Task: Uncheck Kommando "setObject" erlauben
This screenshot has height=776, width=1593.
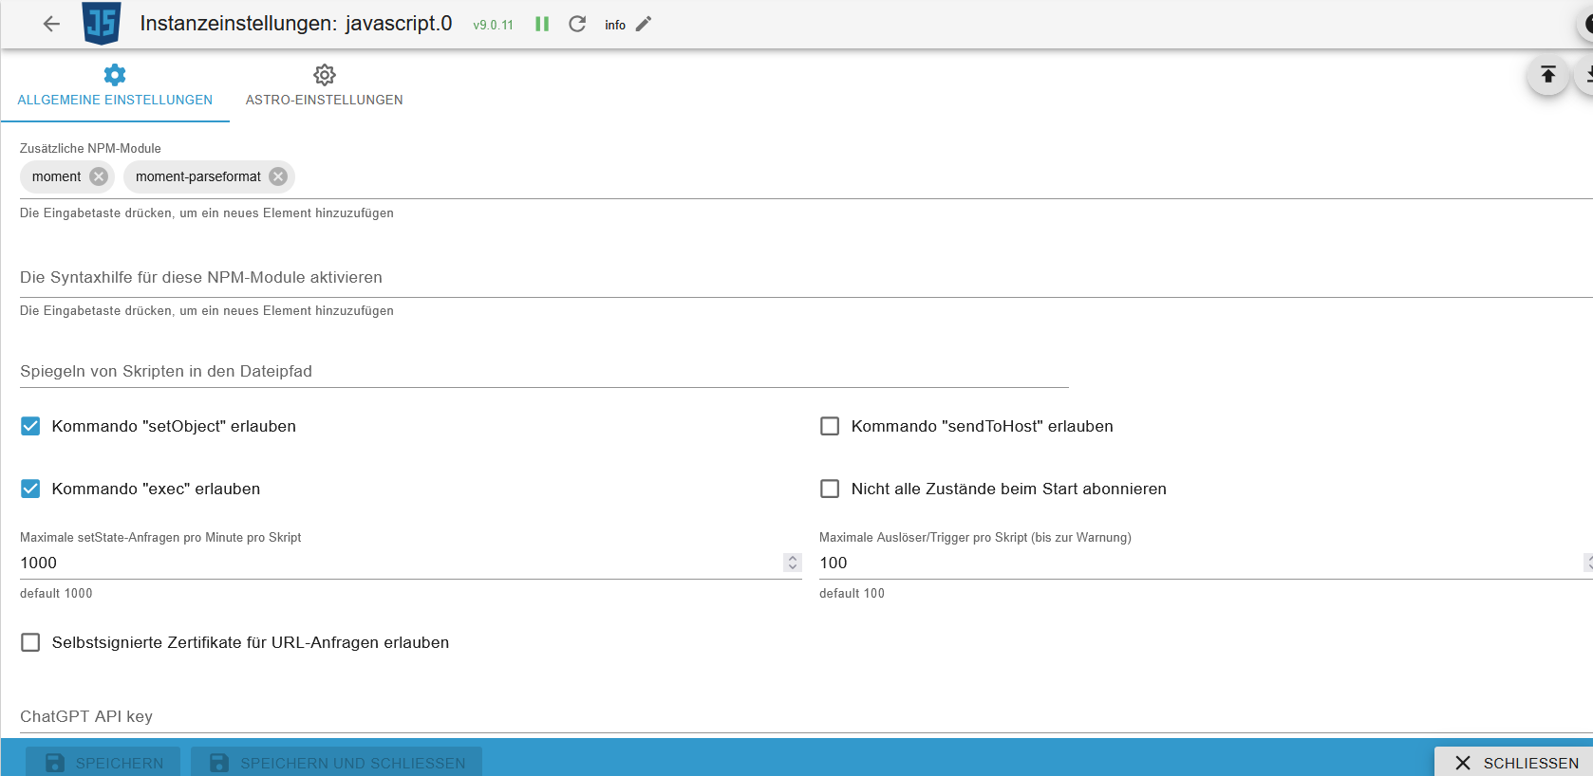Action: point(30,426)
